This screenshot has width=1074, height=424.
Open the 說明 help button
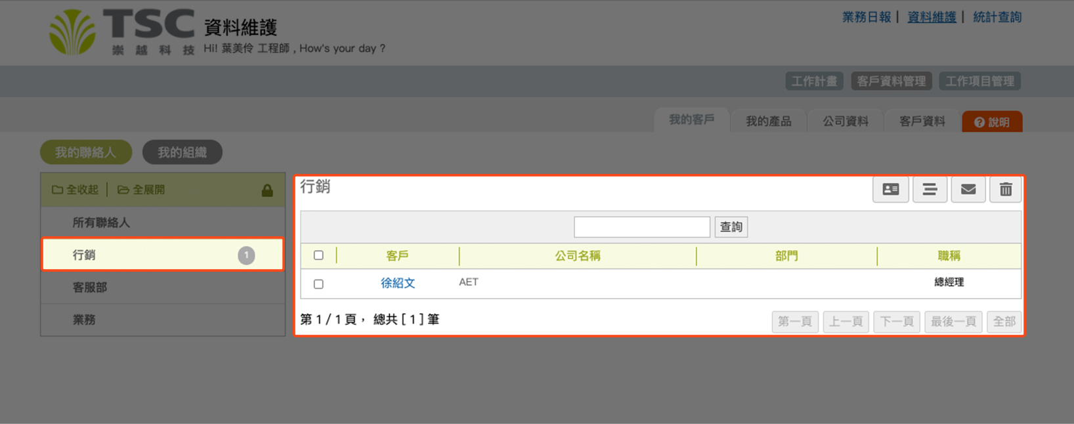[991, 122]
